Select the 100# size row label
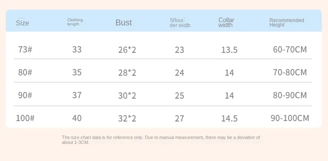Viewport: 328px width, 161px height. tap(25, 118)
